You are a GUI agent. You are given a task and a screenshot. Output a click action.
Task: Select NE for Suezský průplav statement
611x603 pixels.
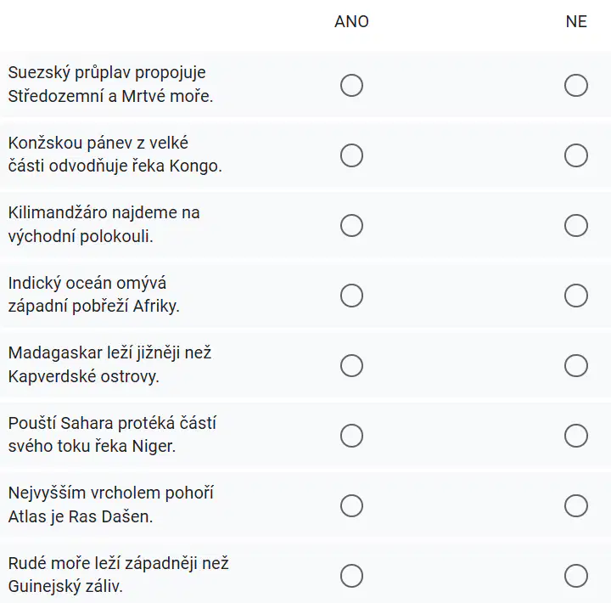point(576,85)
